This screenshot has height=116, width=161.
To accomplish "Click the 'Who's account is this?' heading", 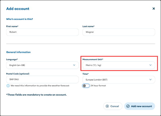I will pos(20,19).
